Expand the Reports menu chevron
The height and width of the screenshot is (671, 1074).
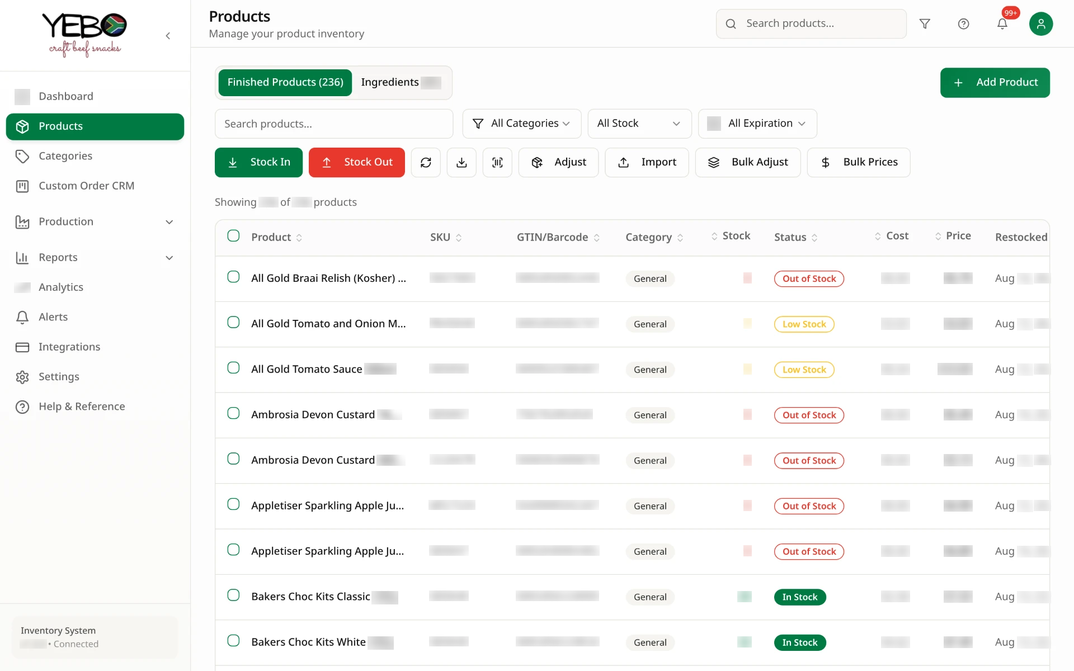tap(169, 258)
